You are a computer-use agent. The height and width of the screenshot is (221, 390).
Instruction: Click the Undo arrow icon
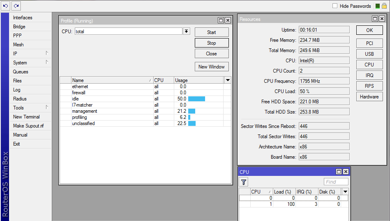(5, 6)
